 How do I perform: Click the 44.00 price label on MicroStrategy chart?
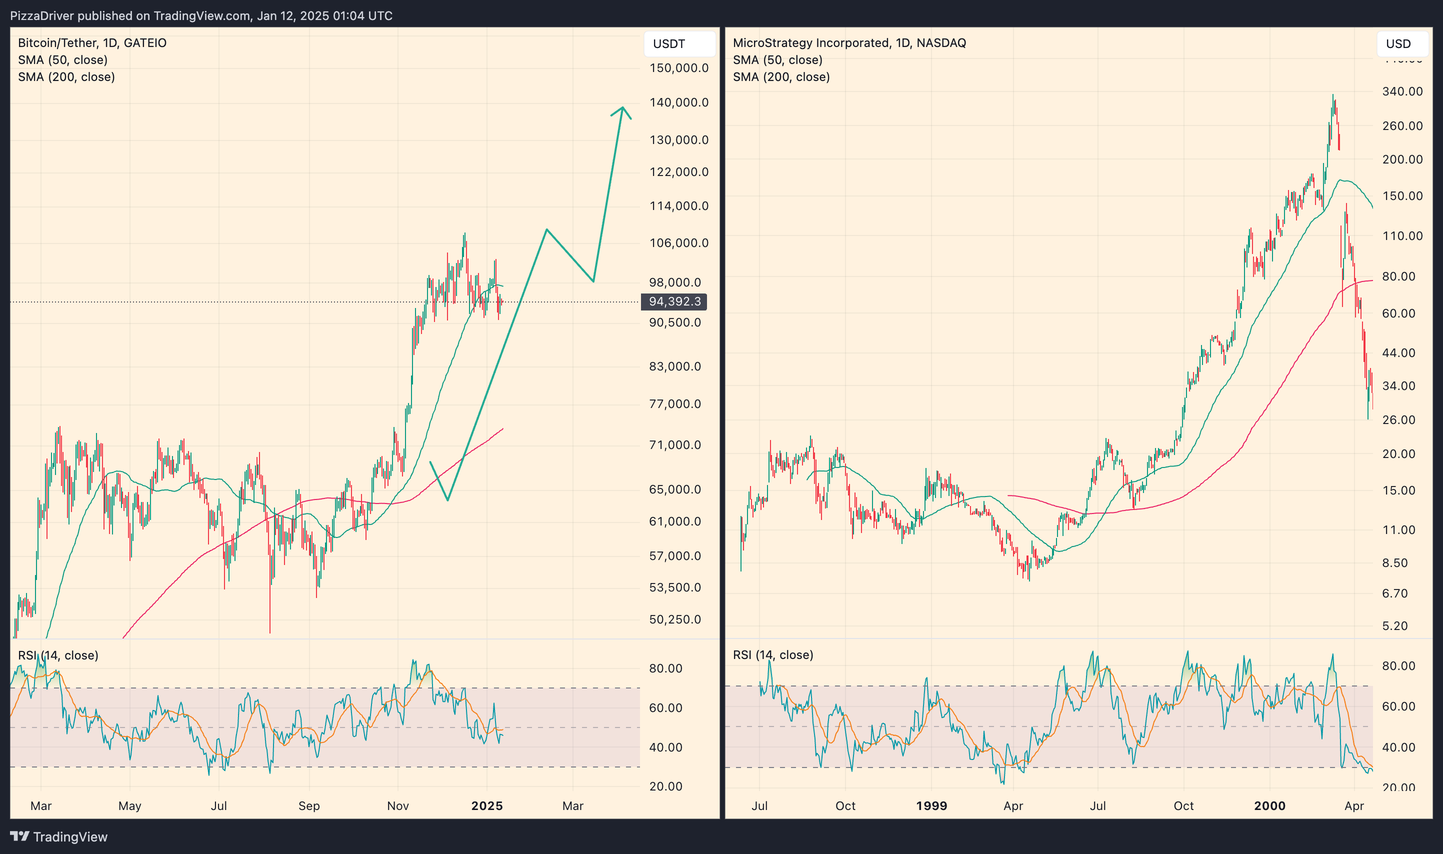(1398, 353)
